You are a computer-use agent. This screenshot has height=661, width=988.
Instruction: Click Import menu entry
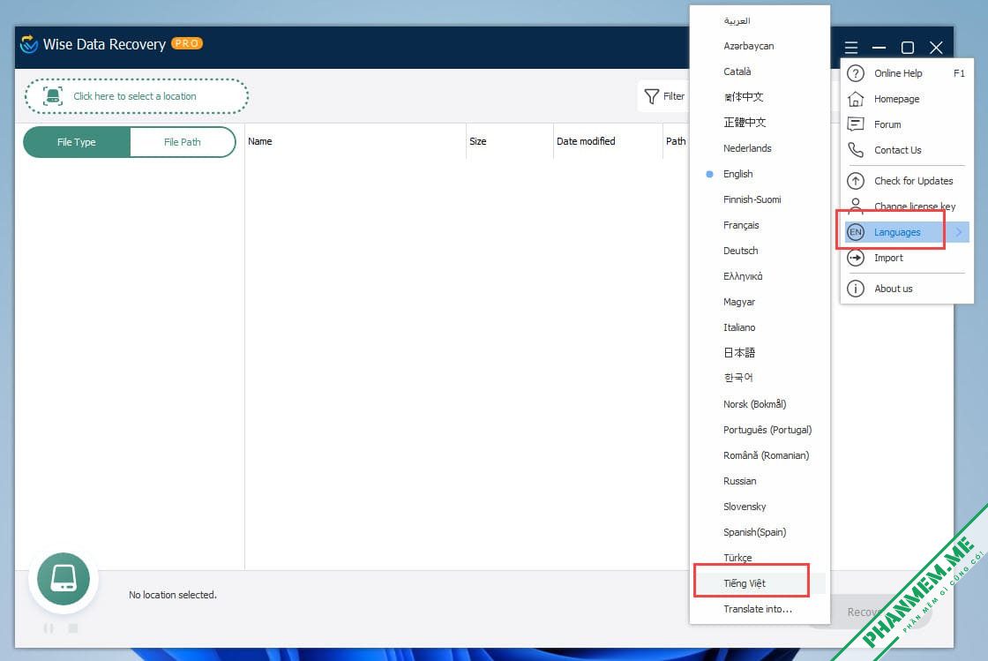click(x=907, y=258)
